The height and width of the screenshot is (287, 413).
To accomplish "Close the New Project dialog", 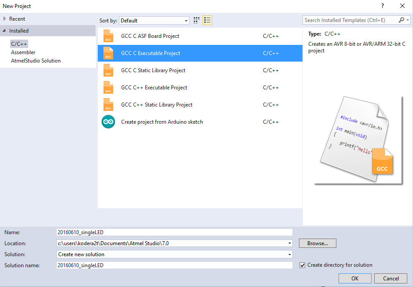I will pos(402,6).
